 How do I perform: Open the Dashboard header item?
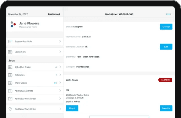[54, 14]
